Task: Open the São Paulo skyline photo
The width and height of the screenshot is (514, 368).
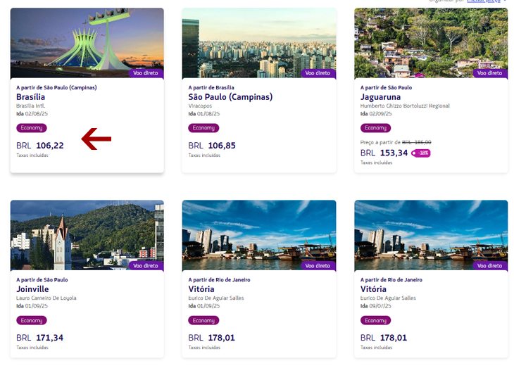Action: pyautogui.click(x=259, y=43)
